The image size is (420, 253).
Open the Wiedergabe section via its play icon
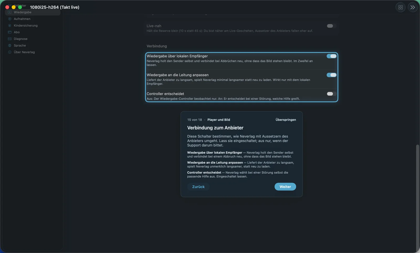[10, 12]
